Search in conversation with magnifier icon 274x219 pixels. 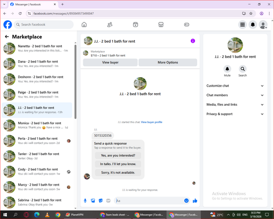(x=242, y=69)
